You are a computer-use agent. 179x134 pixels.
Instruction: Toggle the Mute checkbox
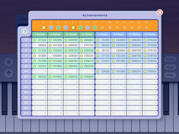(170, 59)
